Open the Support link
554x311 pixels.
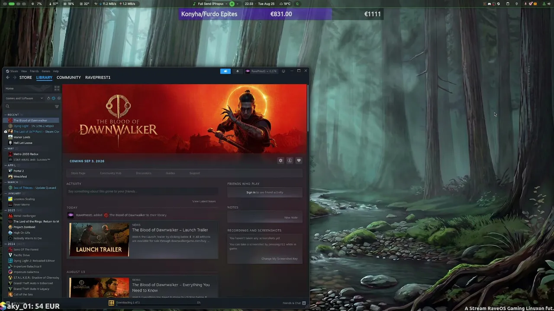point(195,173)
